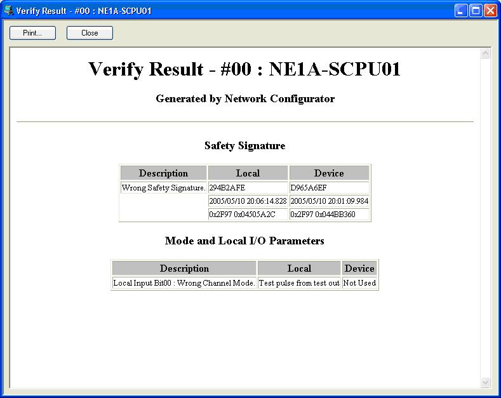Image resolution: width=501 pixels, height=398 pixels.
Task: Select device signature value D965A6EF
Action: [329, 188]
